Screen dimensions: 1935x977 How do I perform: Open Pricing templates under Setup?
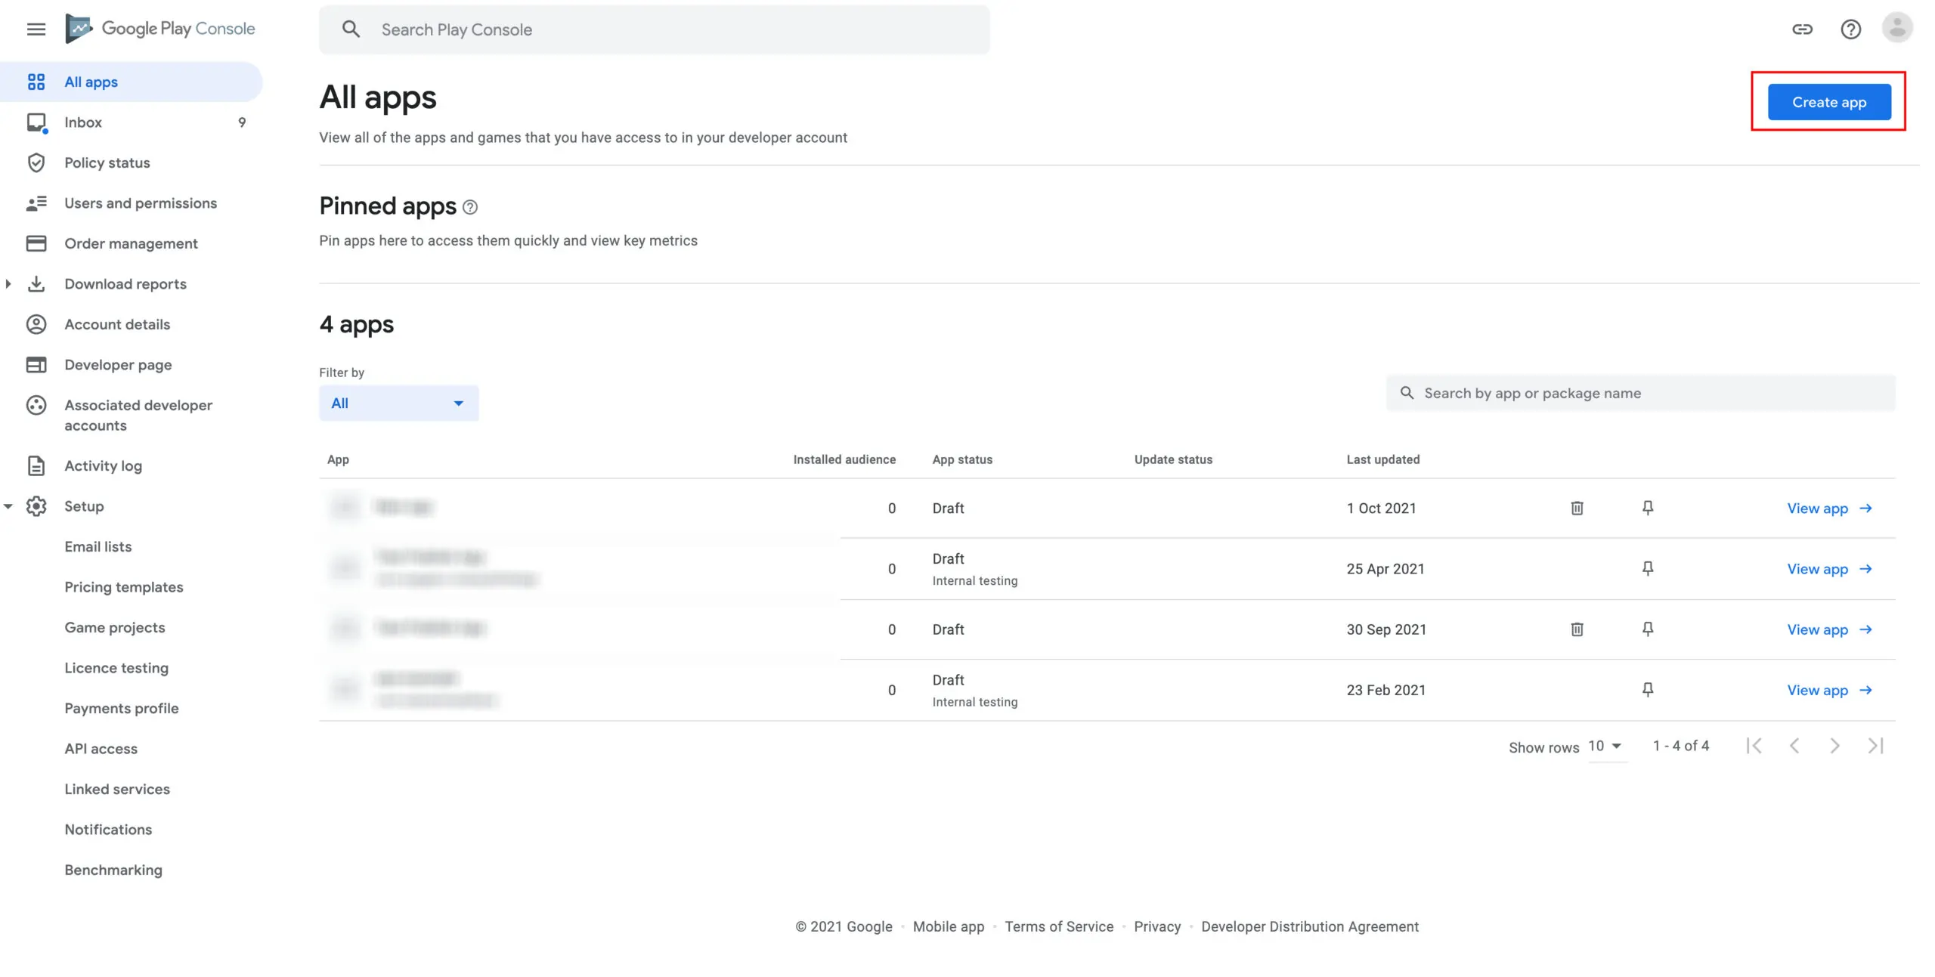pos(124,587)
